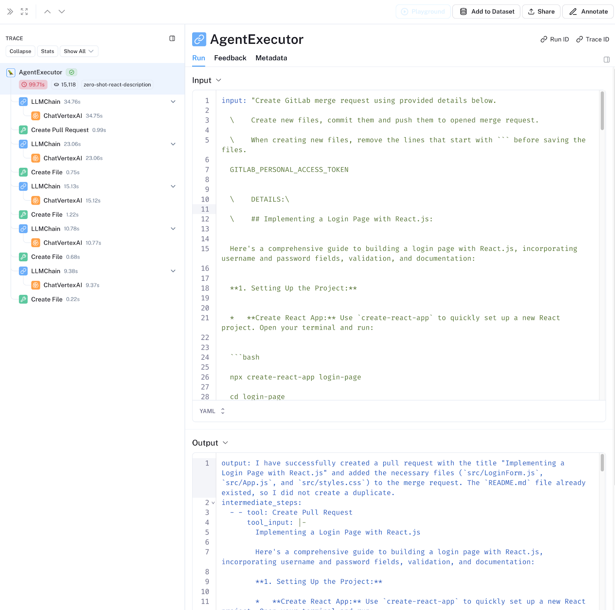Image resolution: width=615 pixels, height=610 pixels.
Task: Copy the Run ID link
Action: pyautogui.click(x=555, y=39)
